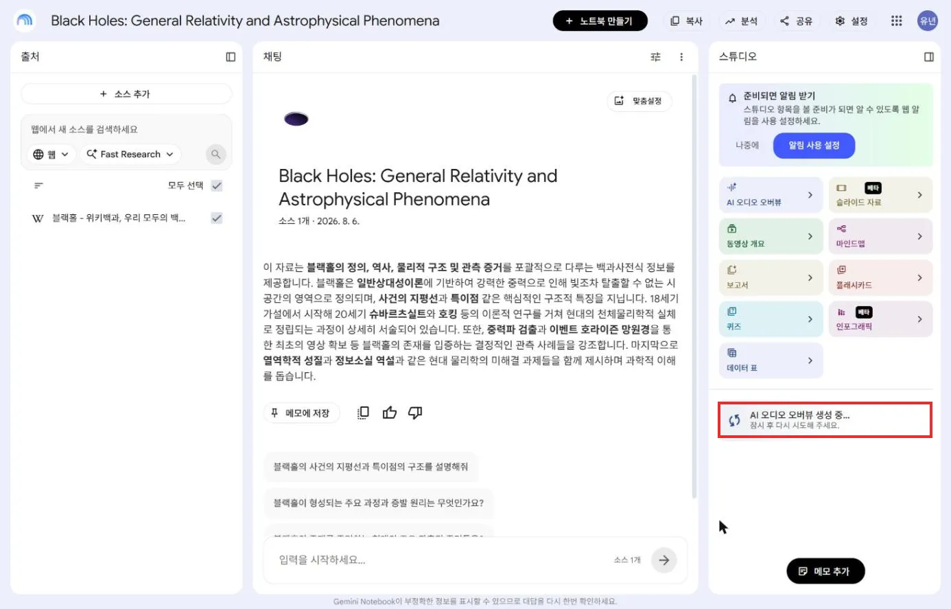Collapse the 스튜디오 studio panel icon
Screen dimensions: 951x609
pyautogui.click(x=929, y=57)
